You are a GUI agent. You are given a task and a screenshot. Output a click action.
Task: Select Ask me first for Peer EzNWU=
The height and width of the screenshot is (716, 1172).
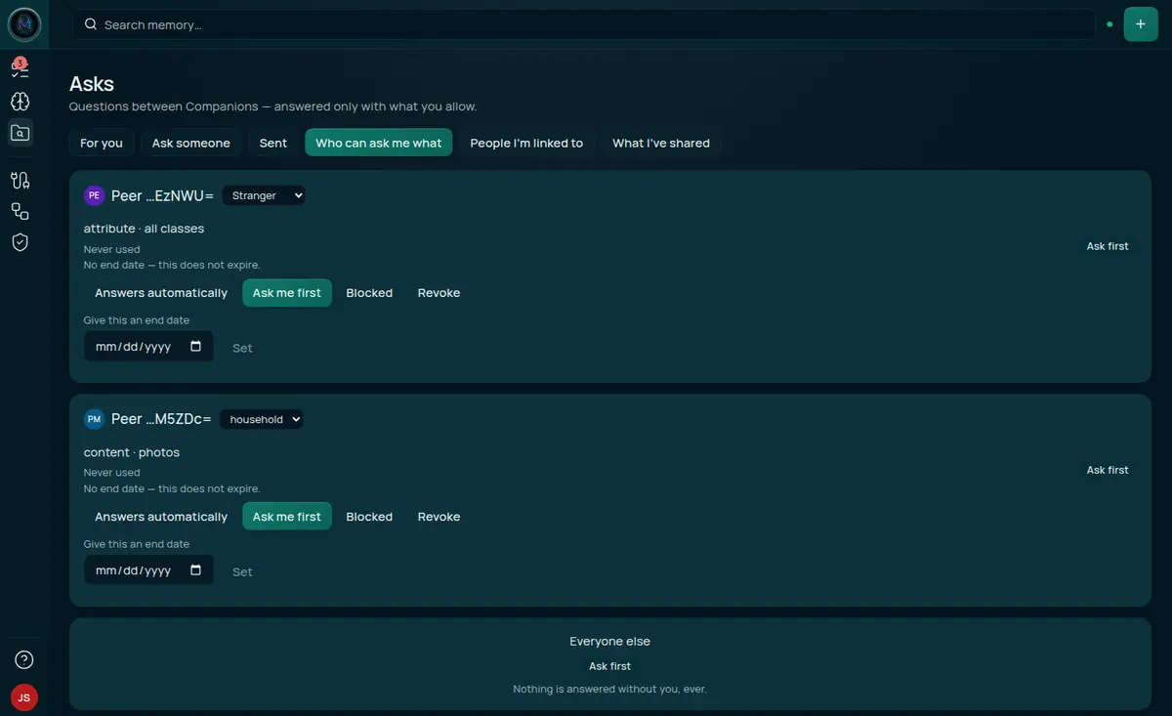coord(287,293)
